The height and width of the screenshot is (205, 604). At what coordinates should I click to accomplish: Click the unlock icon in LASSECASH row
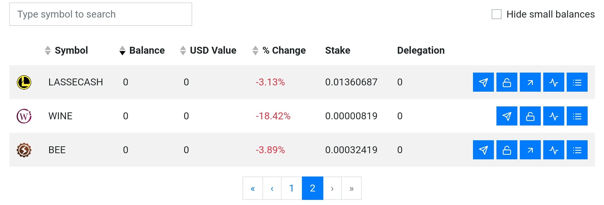pyautogui.click(x=507, y=82)
